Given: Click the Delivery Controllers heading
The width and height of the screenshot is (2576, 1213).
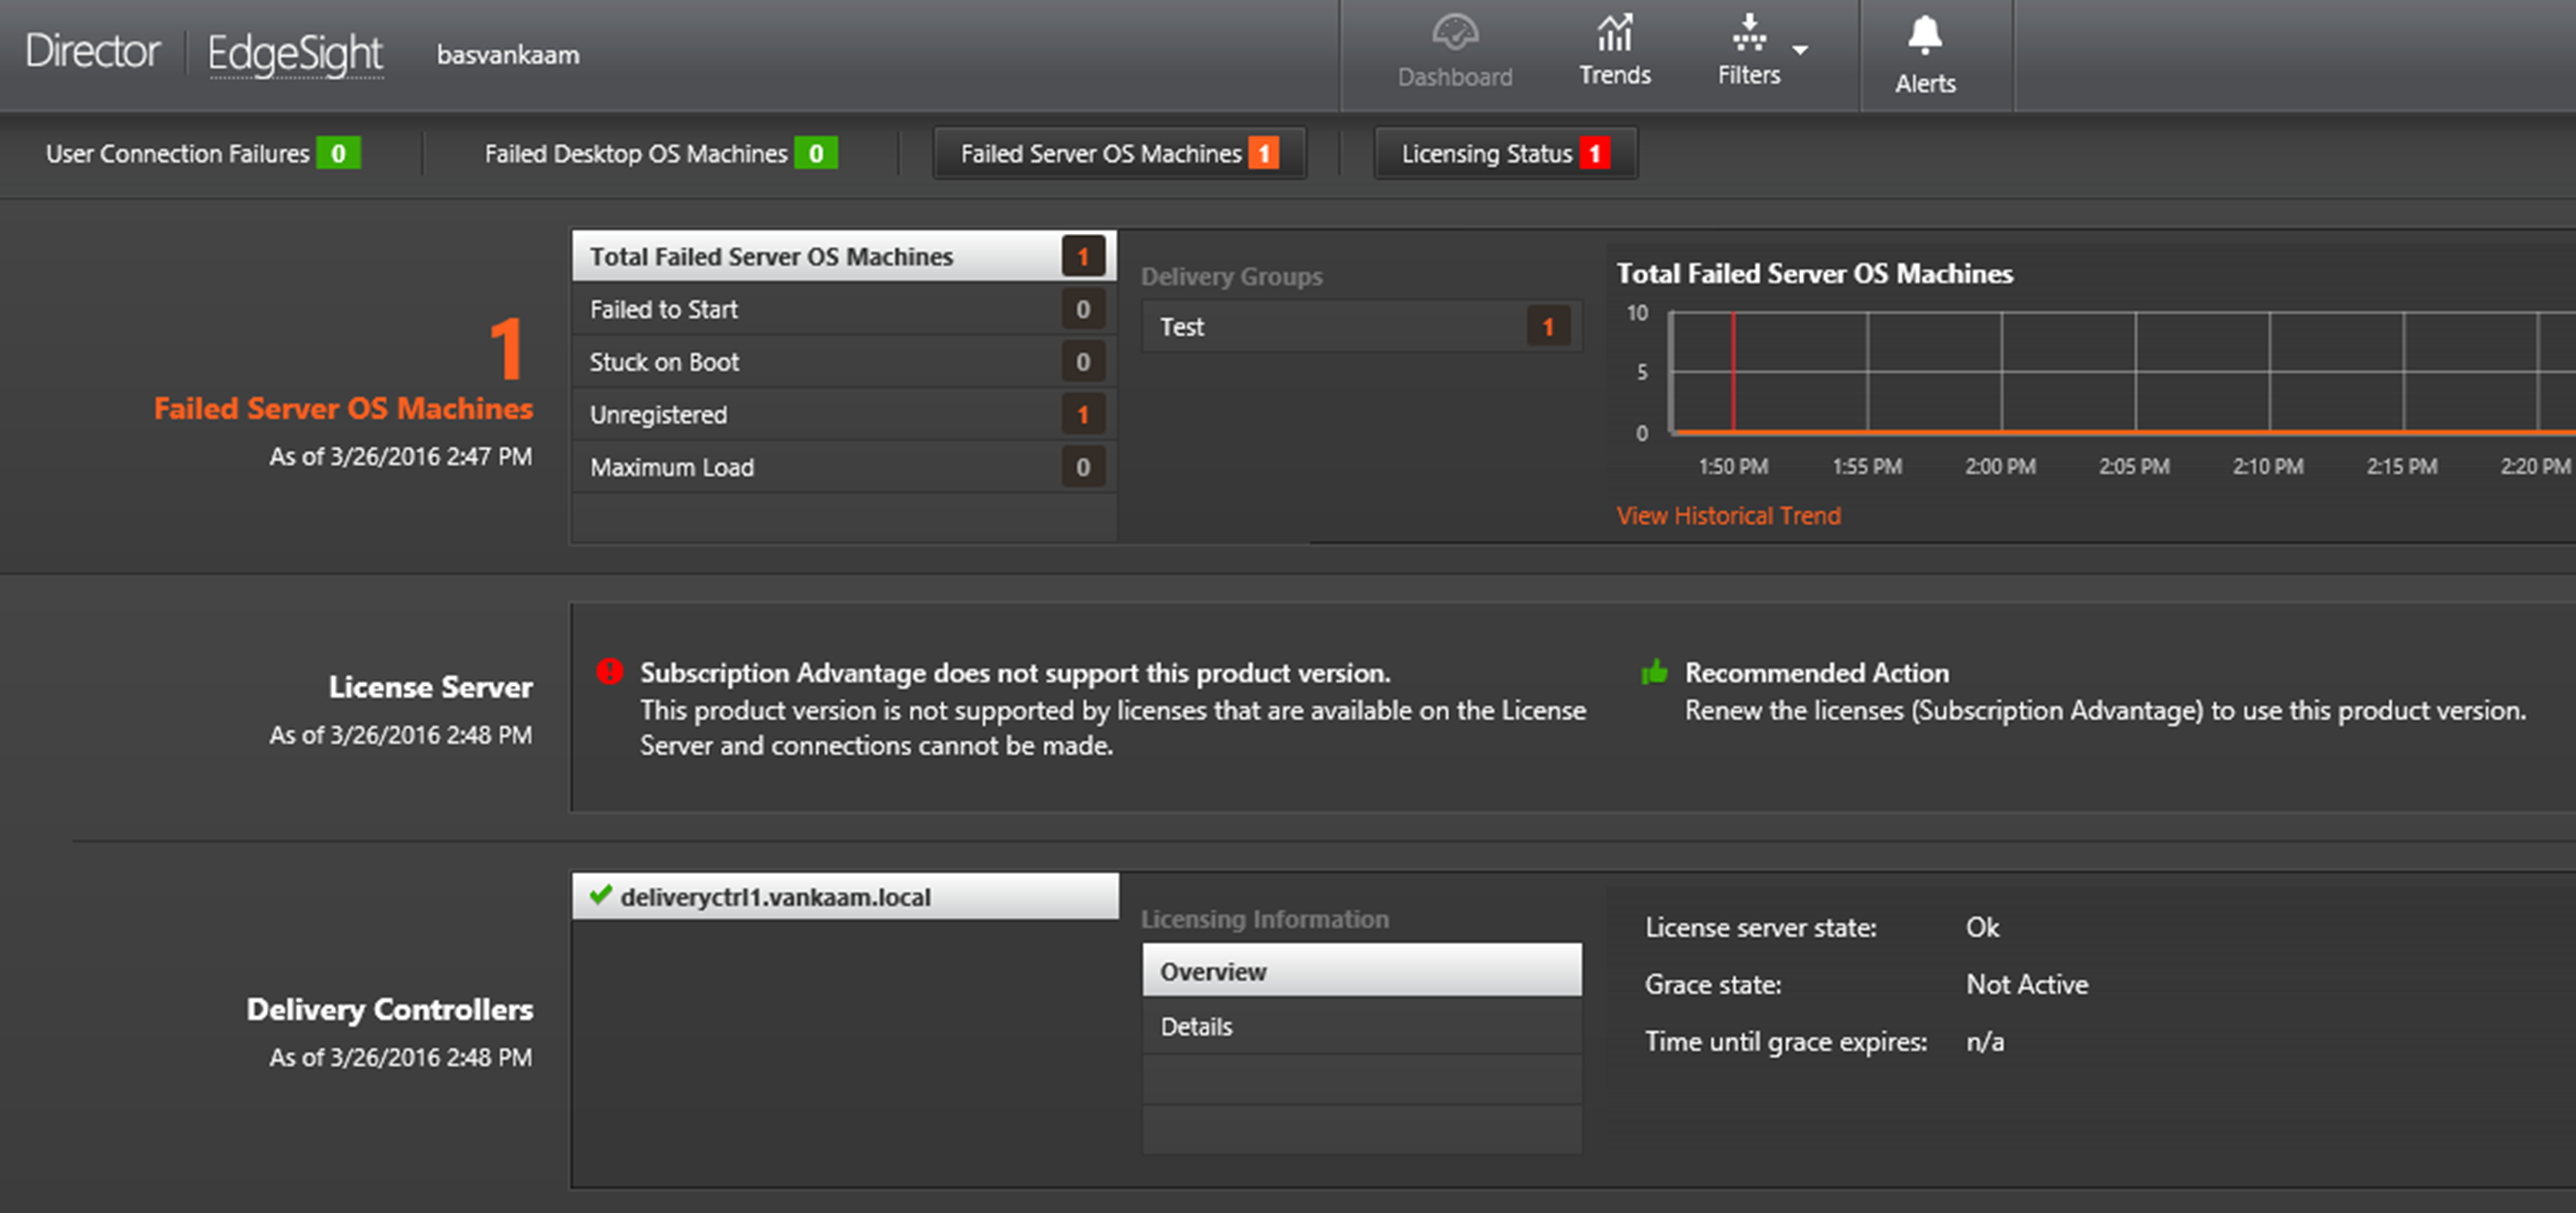Looking at the screenshot, I should (390, 1009).
